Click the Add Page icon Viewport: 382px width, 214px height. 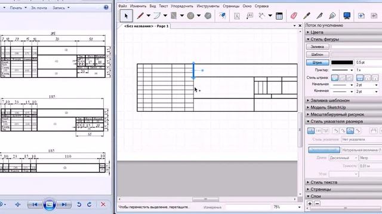(361, 16)
